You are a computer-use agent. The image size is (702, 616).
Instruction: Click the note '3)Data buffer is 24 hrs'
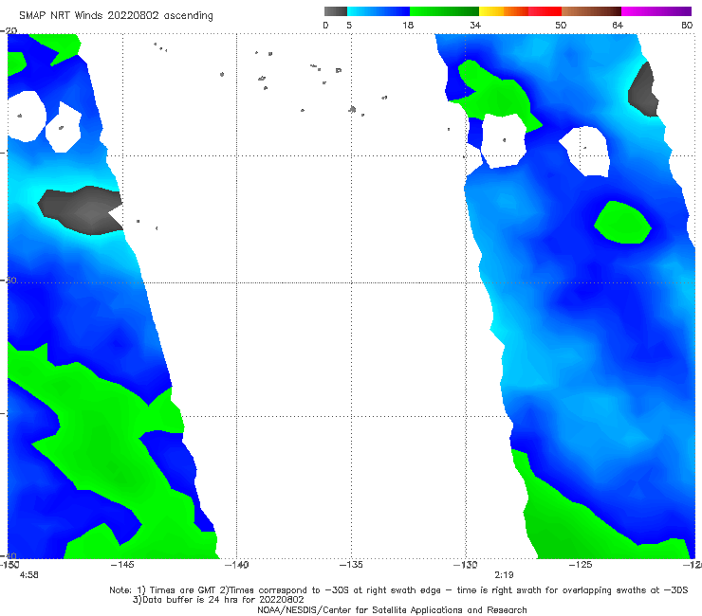218,600
